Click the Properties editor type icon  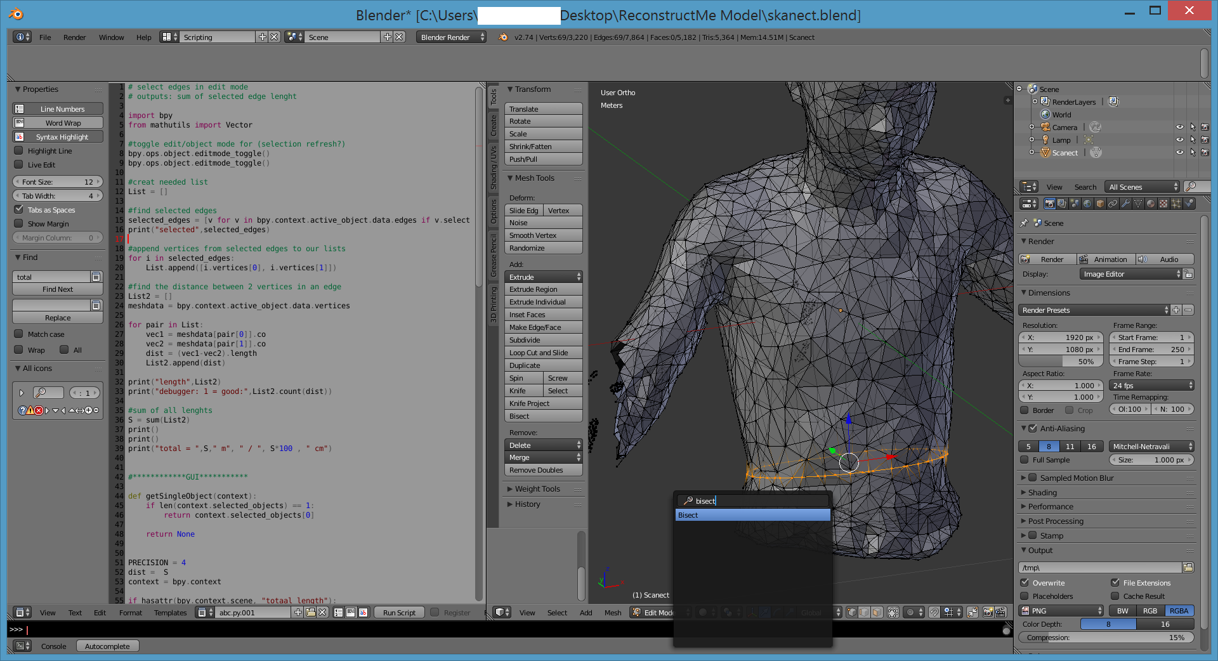point(1028,204)
